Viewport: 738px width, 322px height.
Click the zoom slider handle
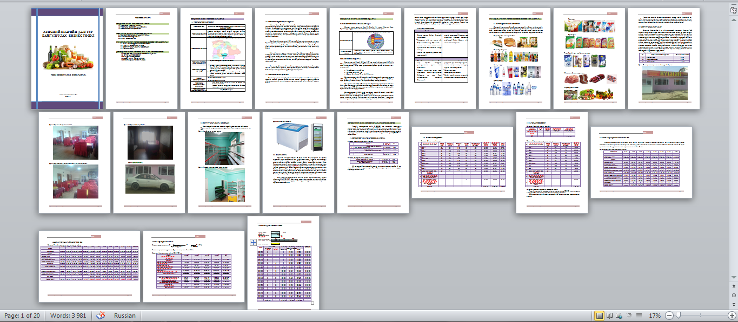coord(678,316)
